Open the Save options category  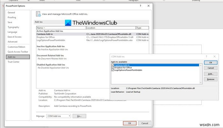(10, 22)
